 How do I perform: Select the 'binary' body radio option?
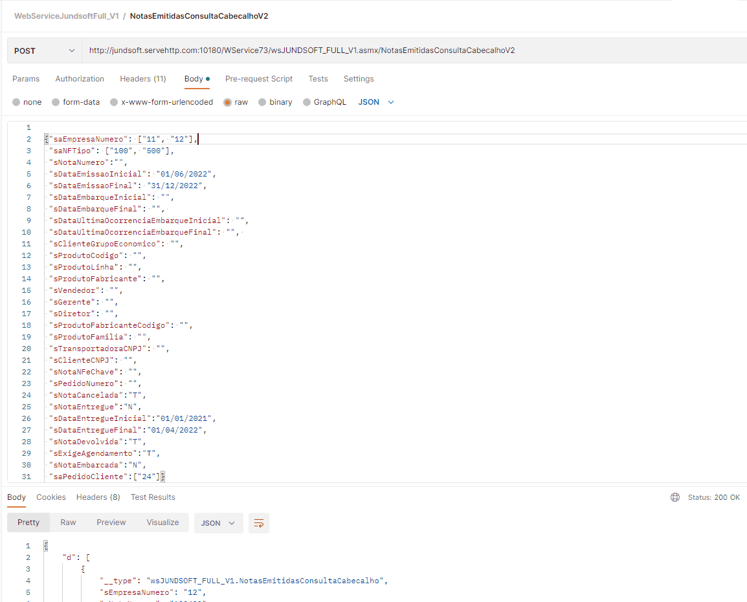pos(262,102)
